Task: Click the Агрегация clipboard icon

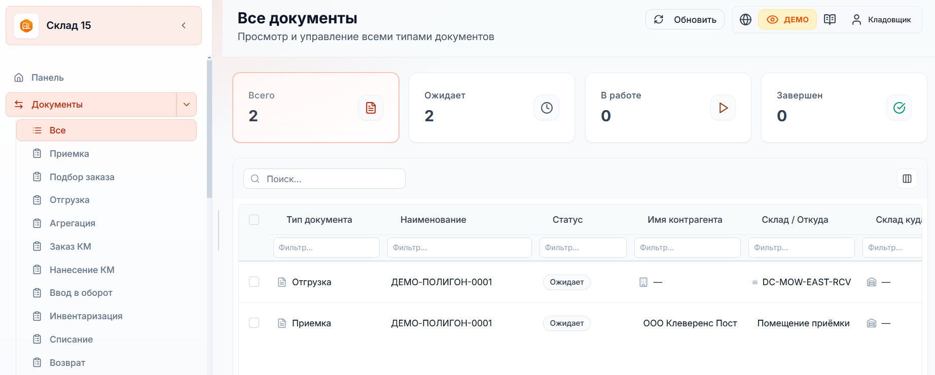Action: click(37, 223)
